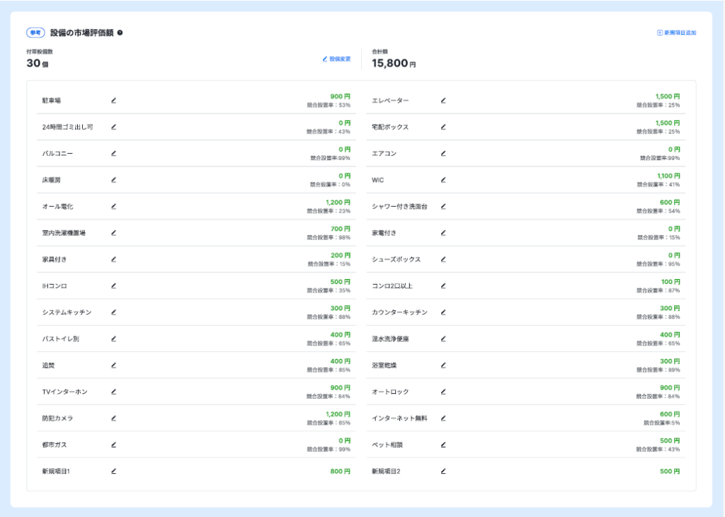Click the edit pencil for WIC

(x=443, y=180)
